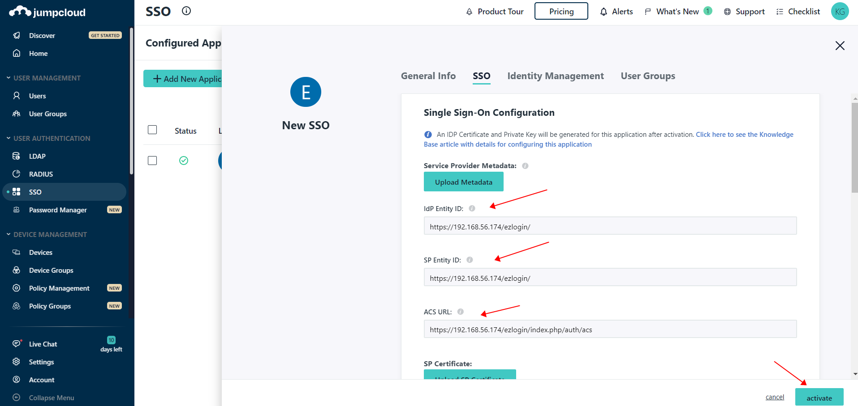Click the sidebar scrollbar
This screenshot has width=858, height=406.
(131, 101)
